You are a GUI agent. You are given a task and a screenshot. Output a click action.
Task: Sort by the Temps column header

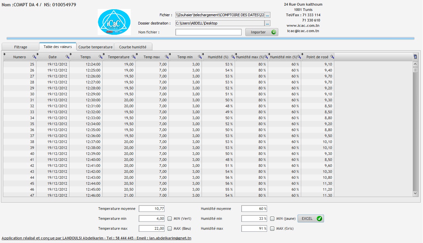[85, 57]
